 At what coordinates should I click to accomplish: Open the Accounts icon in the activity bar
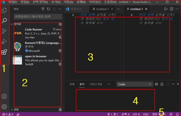point(4,96)
